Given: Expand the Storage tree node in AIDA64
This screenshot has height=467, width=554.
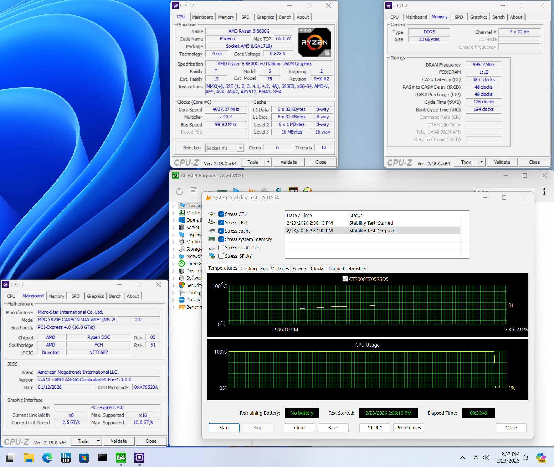Looking at the screenshot, I should (174, 249).
